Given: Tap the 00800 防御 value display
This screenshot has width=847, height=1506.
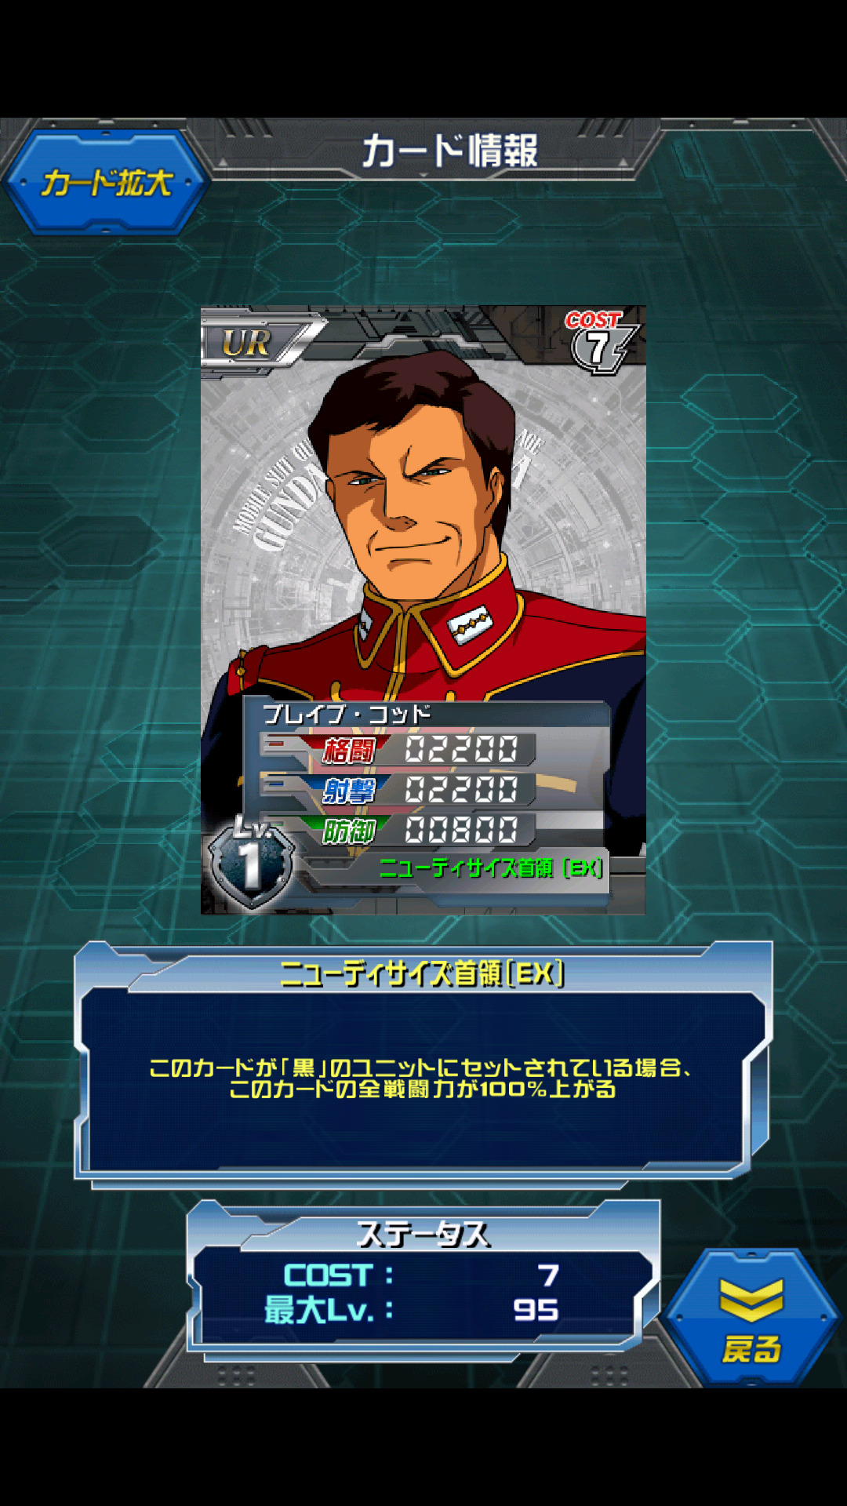Looking at the screenshot, I should click(463, 830).
